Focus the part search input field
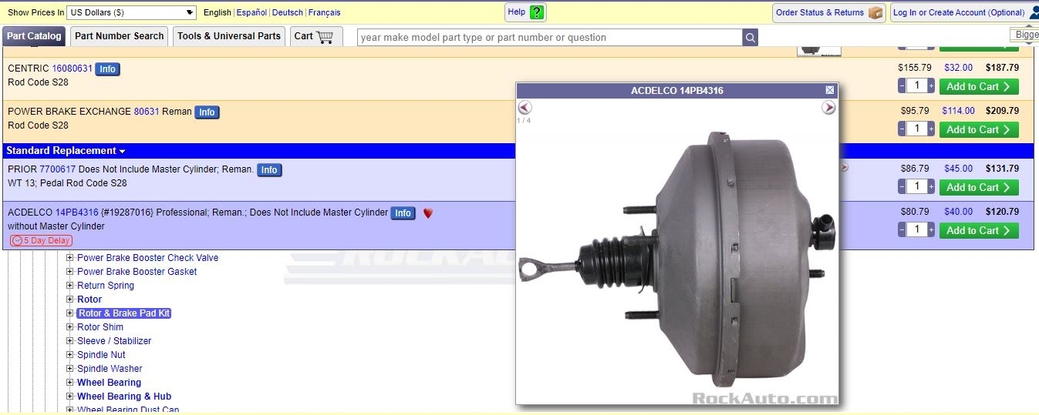 point(550,37)
